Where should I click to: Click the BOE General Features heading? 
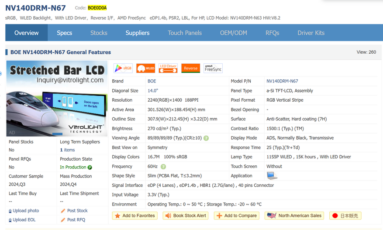pos(60,52)
